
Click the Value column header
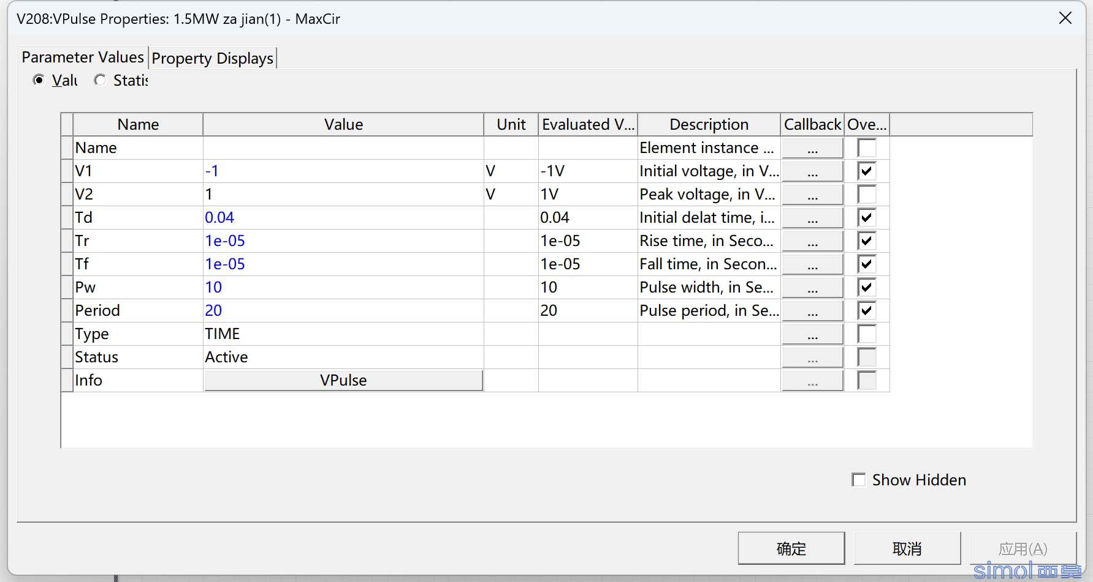(343, 125)
